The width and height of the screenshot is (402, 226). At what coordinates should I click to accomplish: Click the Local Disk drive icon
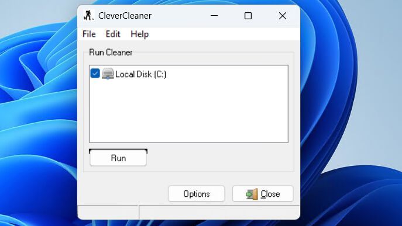(x=108, y=74)
